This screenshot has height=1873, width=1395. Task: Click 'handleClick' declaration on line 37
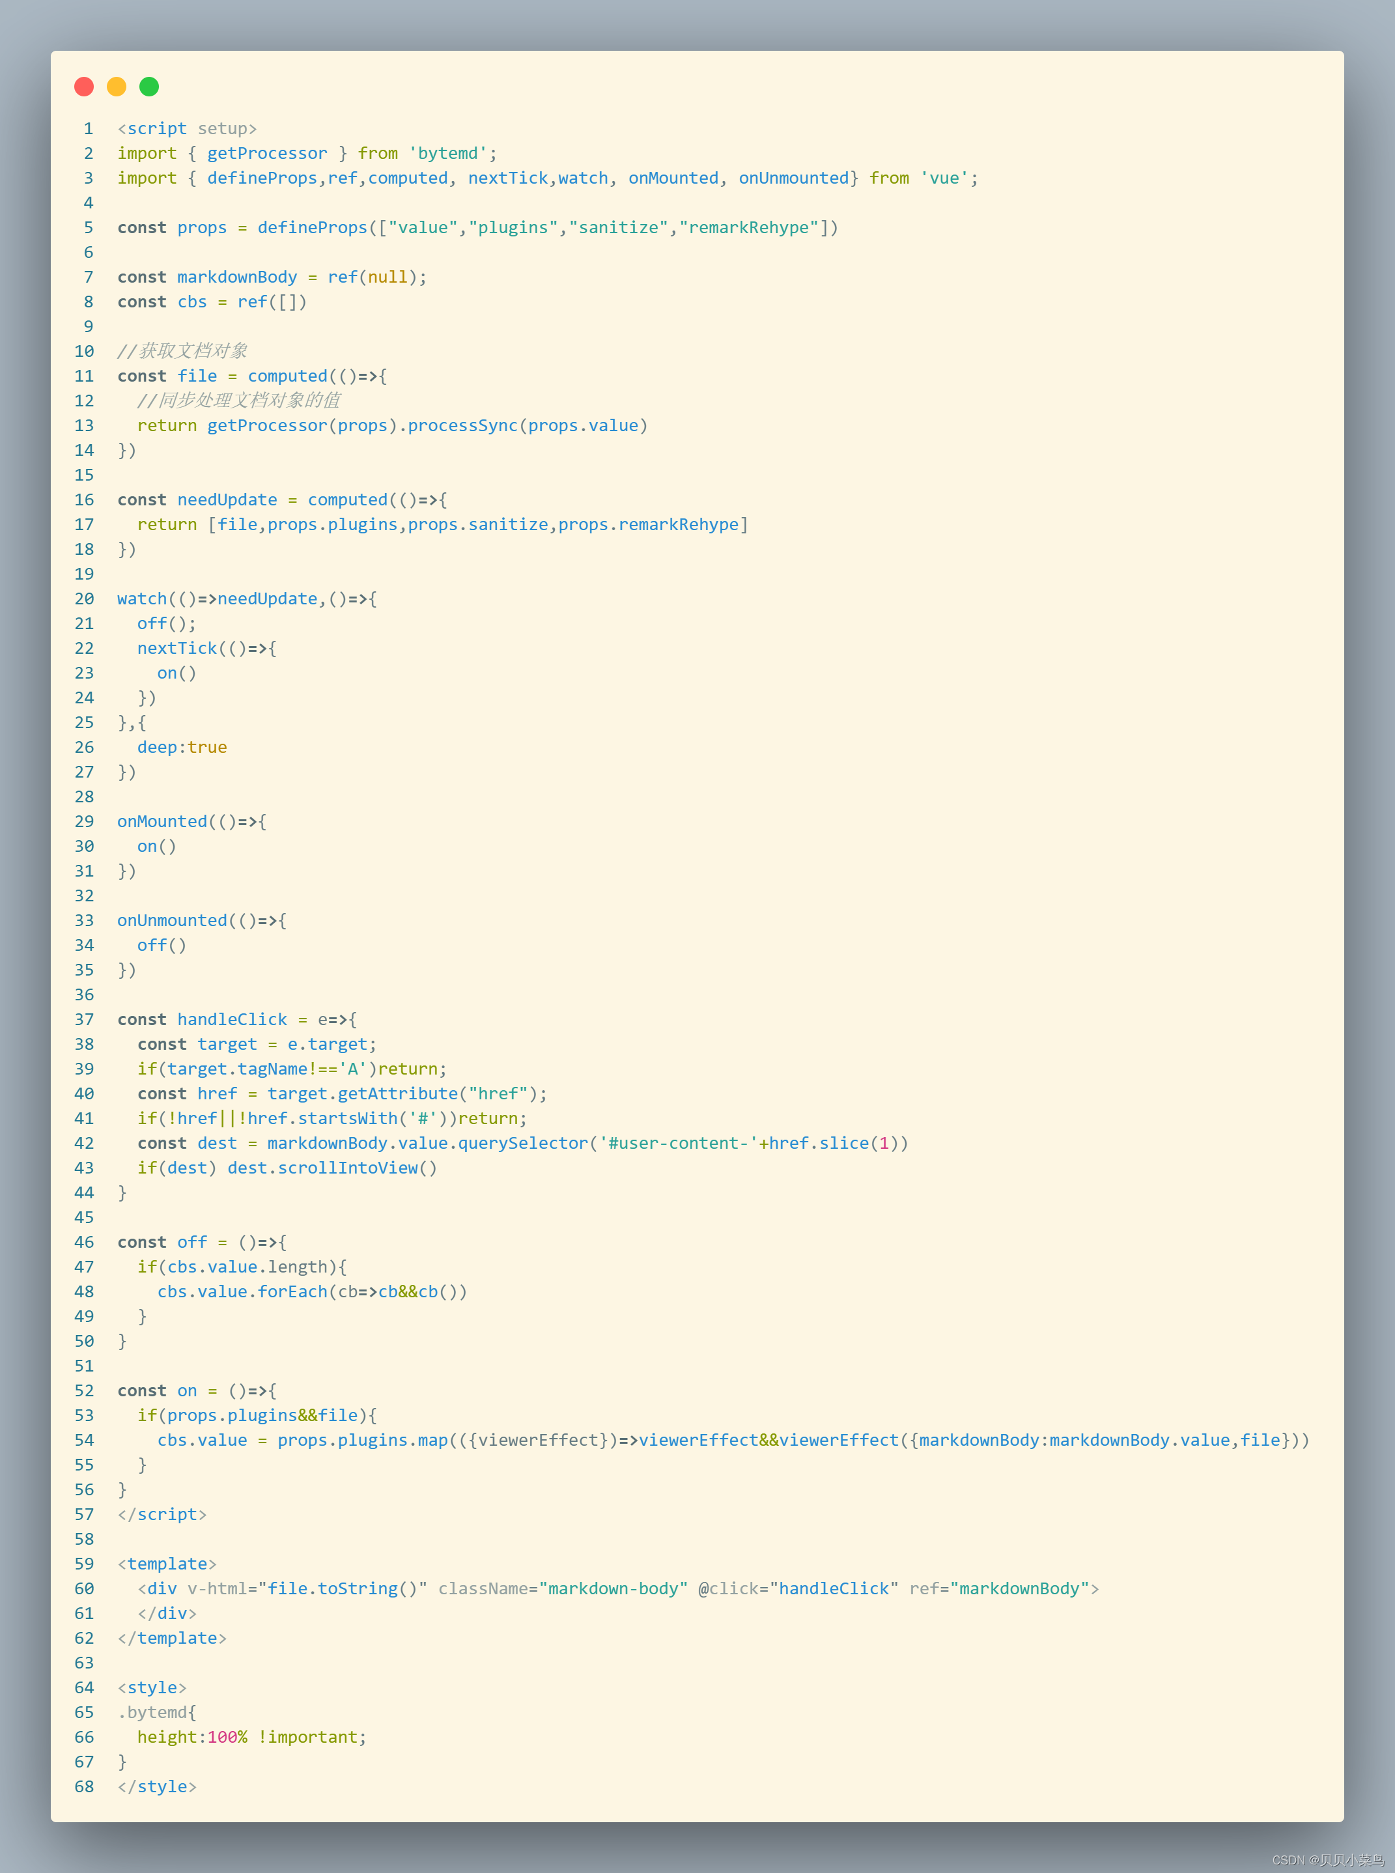coord(232,1019)
